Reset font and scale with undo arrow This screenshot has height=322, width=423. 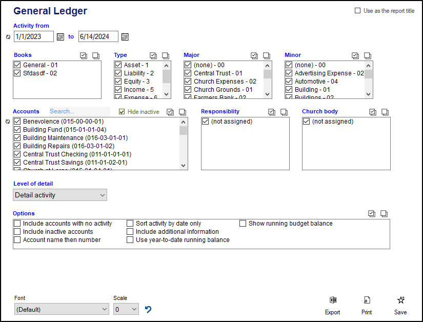[x=148, y=309]
